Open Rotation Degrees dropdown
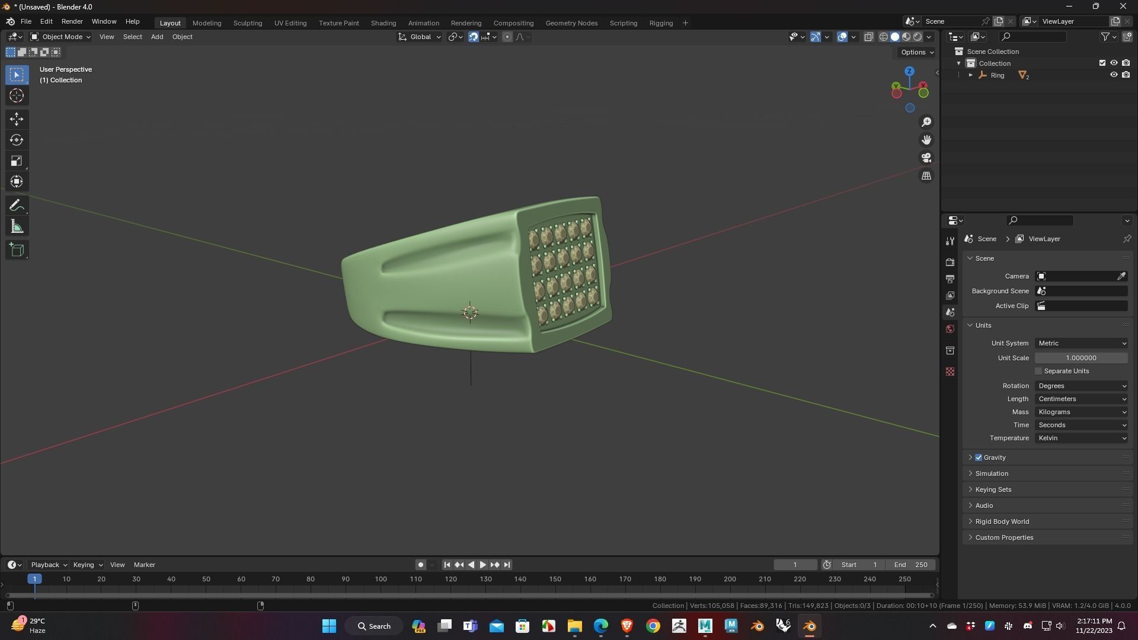Viewport: 1138px width, 640px height. click(x=1081, y=386)
